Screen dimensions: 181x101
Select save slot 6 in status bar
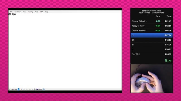pyautogui.click(x=26, y=89)
